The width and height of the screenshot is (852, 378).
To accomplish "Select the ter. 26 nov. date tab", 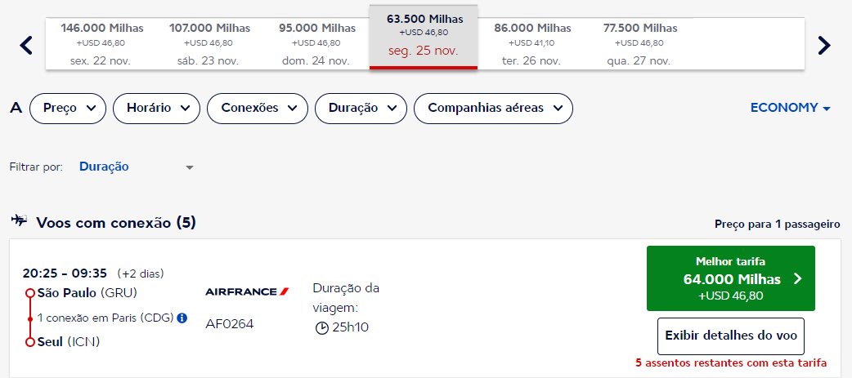I will point(532,44).
